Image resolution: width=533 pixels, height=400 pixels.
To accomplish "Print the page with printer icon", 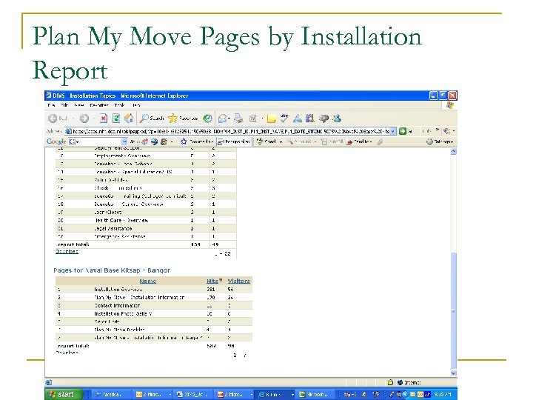I will pos(238,119).
